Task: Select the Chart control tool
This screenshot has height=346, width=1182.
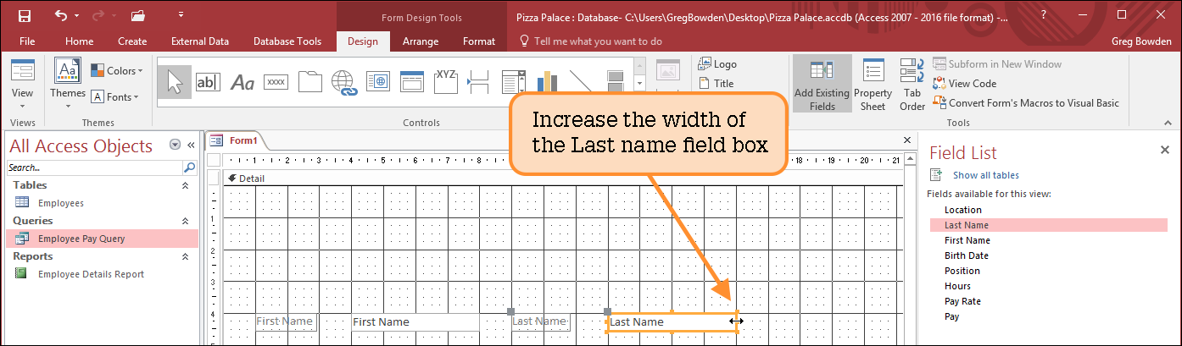Action: coord(548,82)
